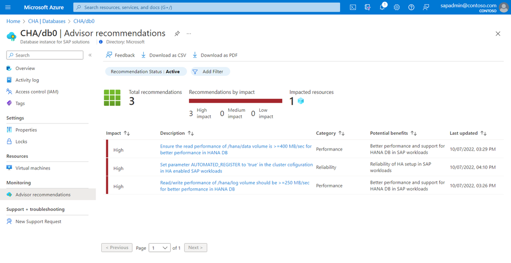Open AUTOMATED_REGISTER parameter recommendation
This screenshot has height=263, width=511.
tap(236, 168)
